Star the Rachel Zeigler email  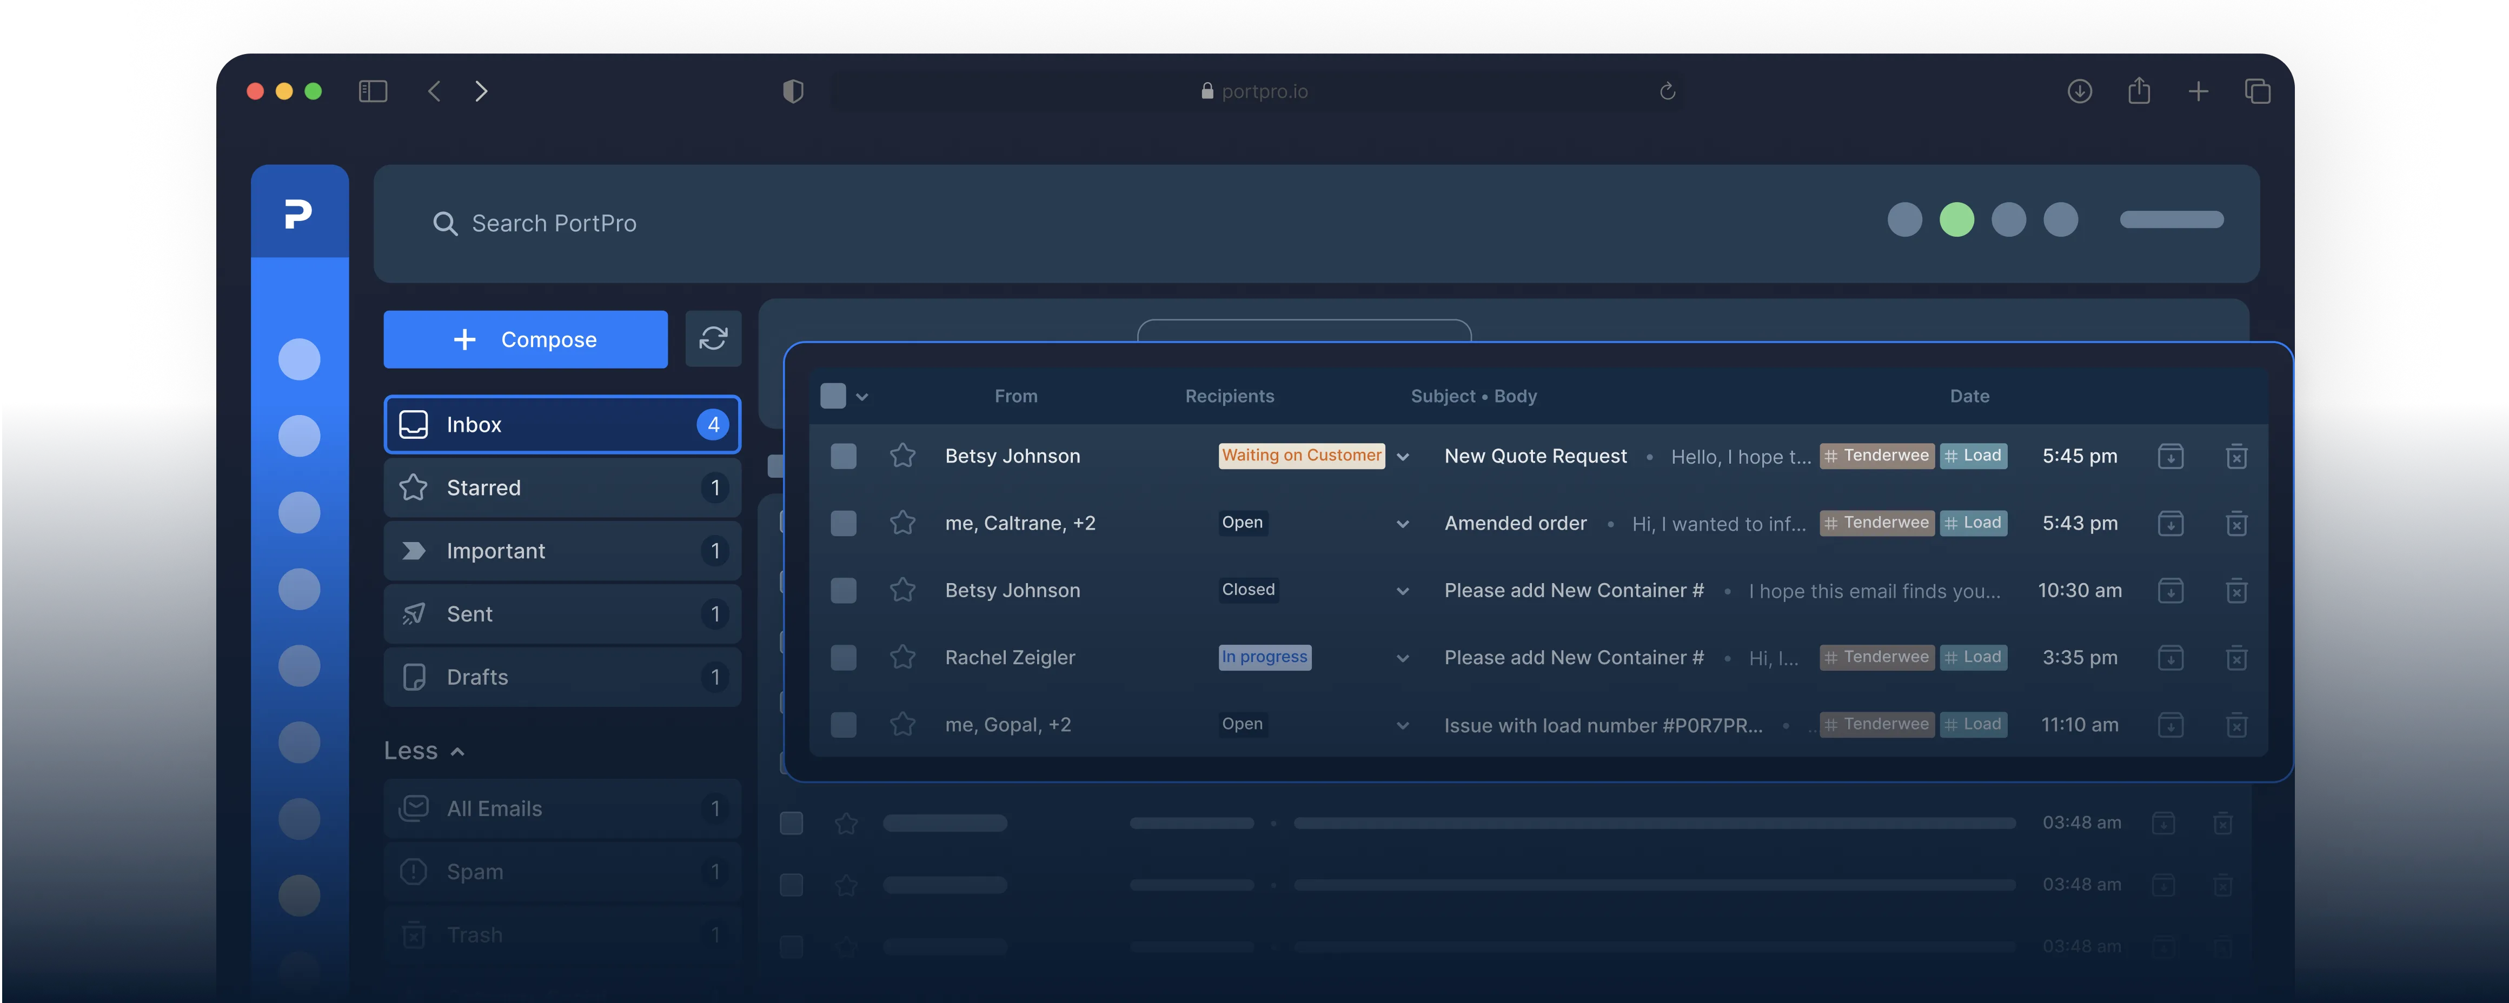(x=902, y=657)
